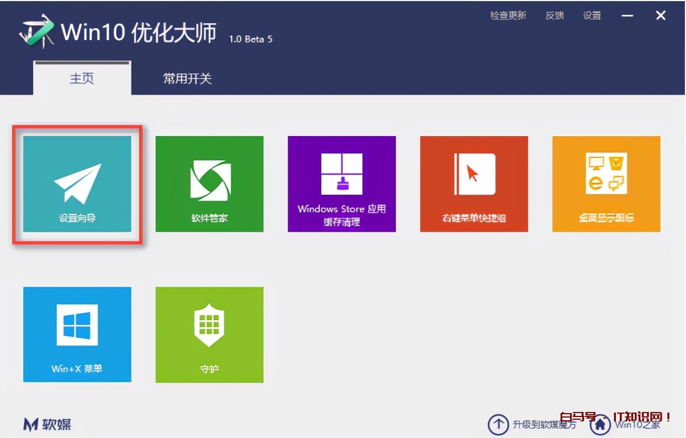This screenshot has height=438, width=686.
Task: Open 设置 in the title bar
Action: coord(592,15)
